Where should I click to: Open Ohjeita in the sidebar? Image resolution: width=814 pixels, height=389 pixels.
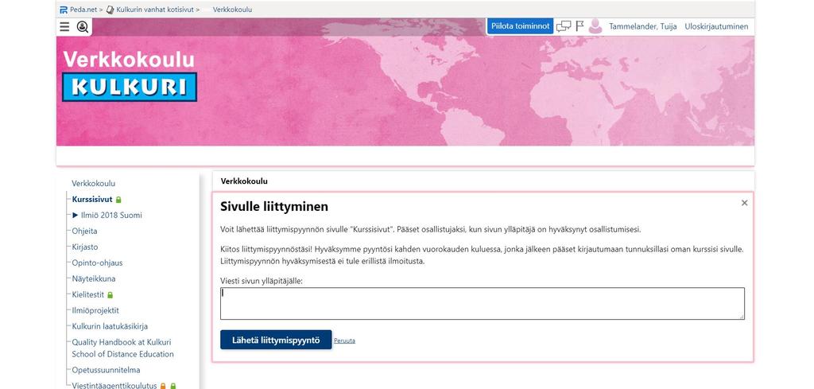tap(84, 231)
